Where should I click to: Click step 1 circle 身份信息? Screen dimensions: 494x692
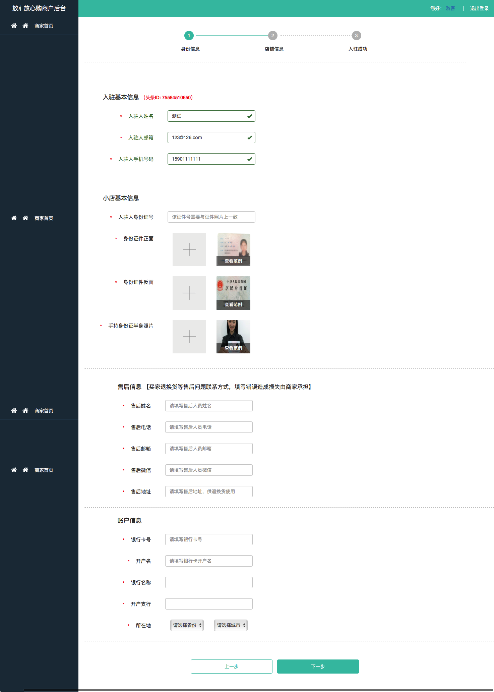click(189, 36)
